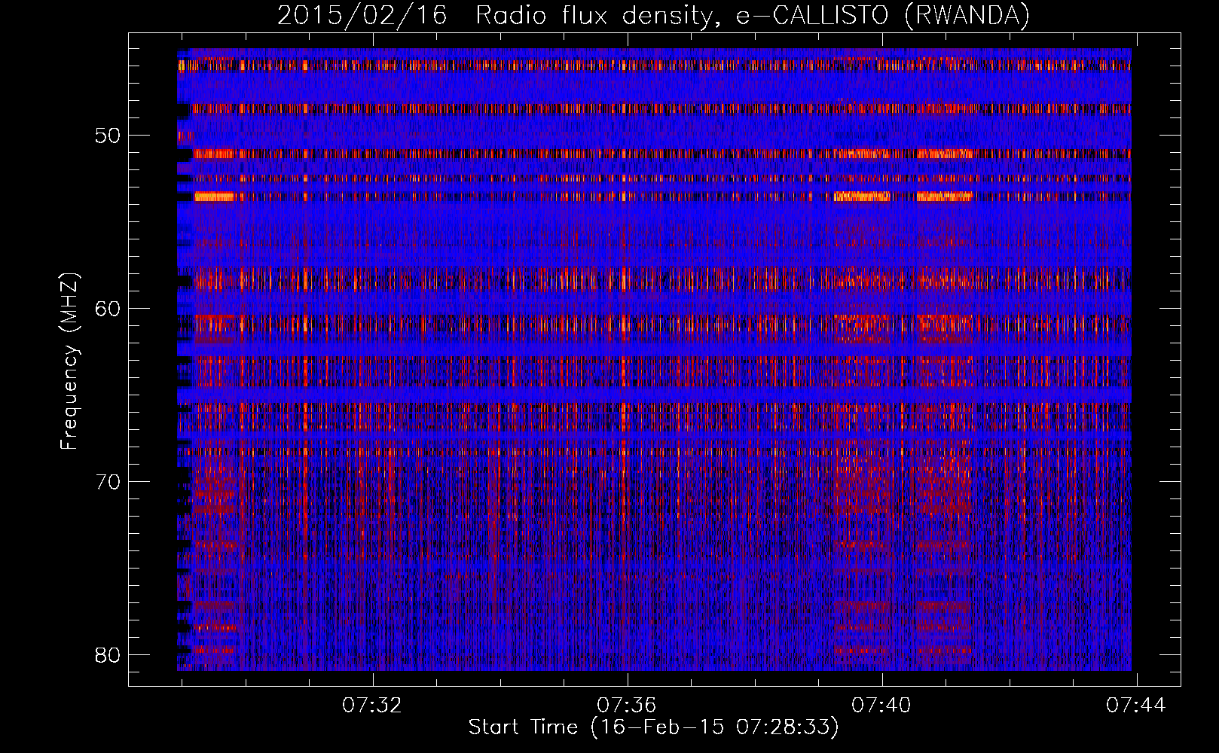Viewport: 1219px width, 753px height.
Task: Click the plot title mentioning e-CALLISTO (RWANDA)
Action: click(653, 15)
